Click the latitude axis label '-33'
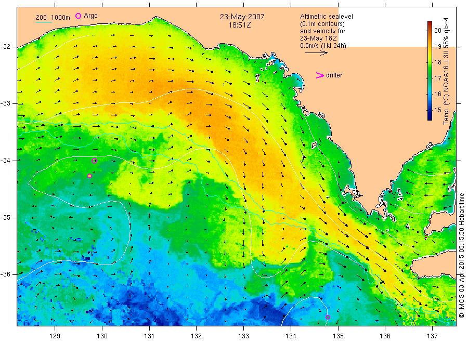Image resolution: width=468 pixels, height=343 pixels. tap(5, 103)
